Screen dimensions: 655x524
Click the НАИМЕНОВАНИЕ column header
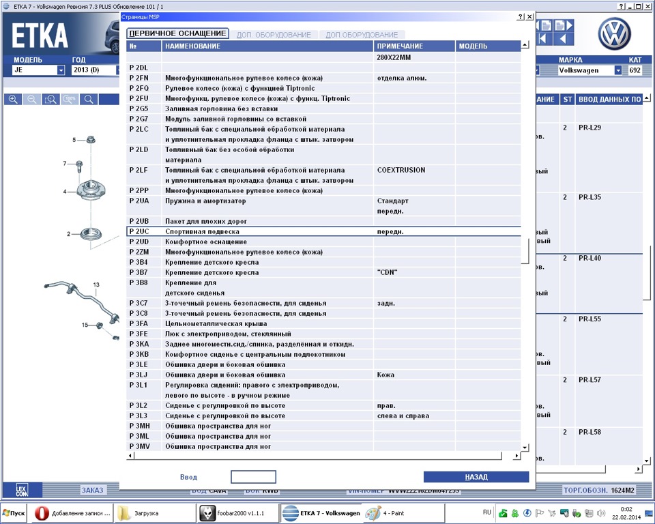[267, 46]
